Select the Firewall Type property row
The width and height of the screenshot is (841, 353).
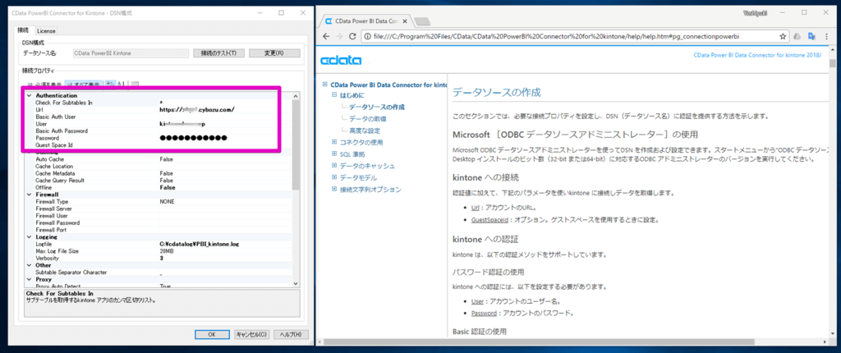click(159, 202)
